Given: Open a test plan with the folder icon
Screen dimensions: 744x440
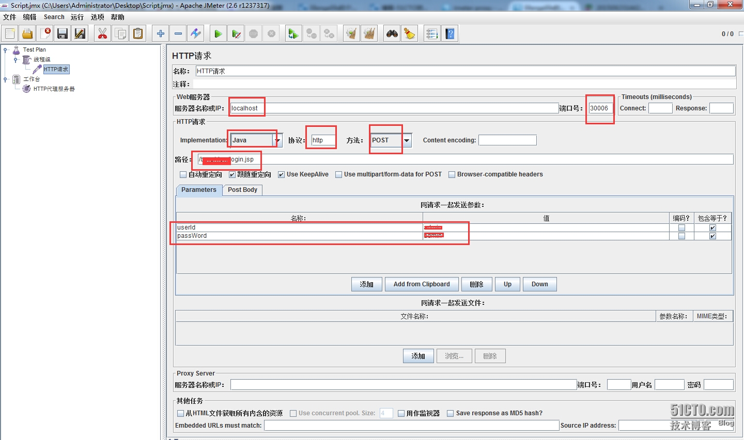Looking at the screenshot, I should pos(27,34).
